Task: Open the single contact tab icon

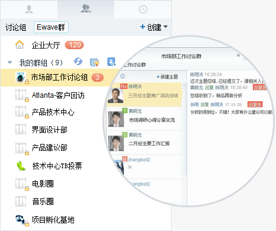Action: point(29,9)
